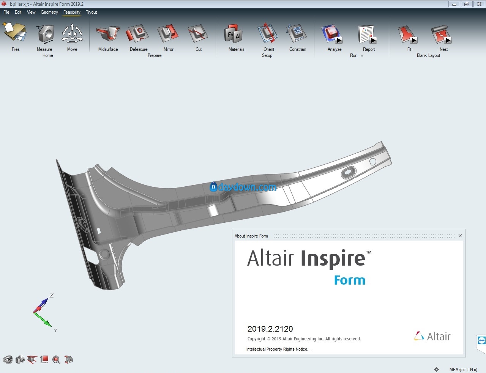486x373 pixels.
Task: Switch to the Geometry ribbon tab
Action: [49, 12]
